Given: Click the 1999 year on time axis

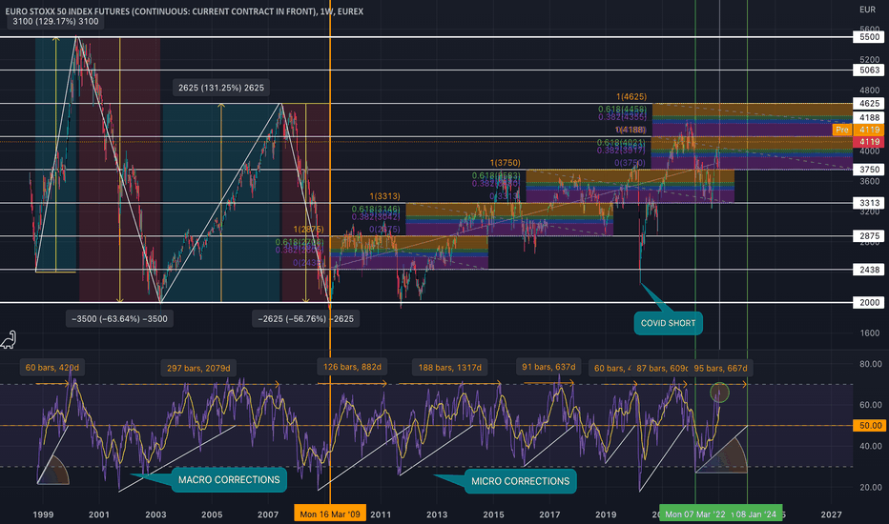Looking at the screenshot, I should pyautogui.click(x=43, y=514).
